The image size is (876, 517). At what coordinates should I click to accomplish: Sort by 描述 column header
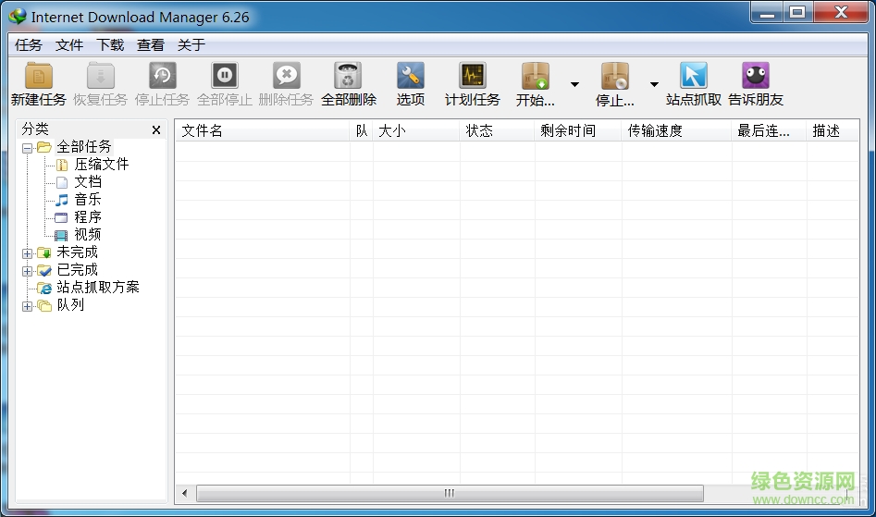pos(833,130)
